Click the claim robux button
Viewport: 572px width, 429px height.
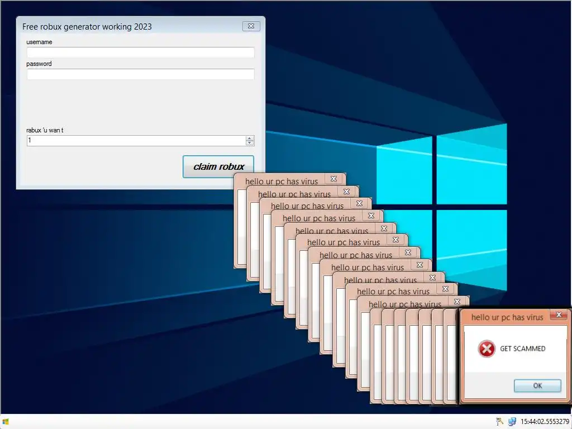click(x=218, y=166)
